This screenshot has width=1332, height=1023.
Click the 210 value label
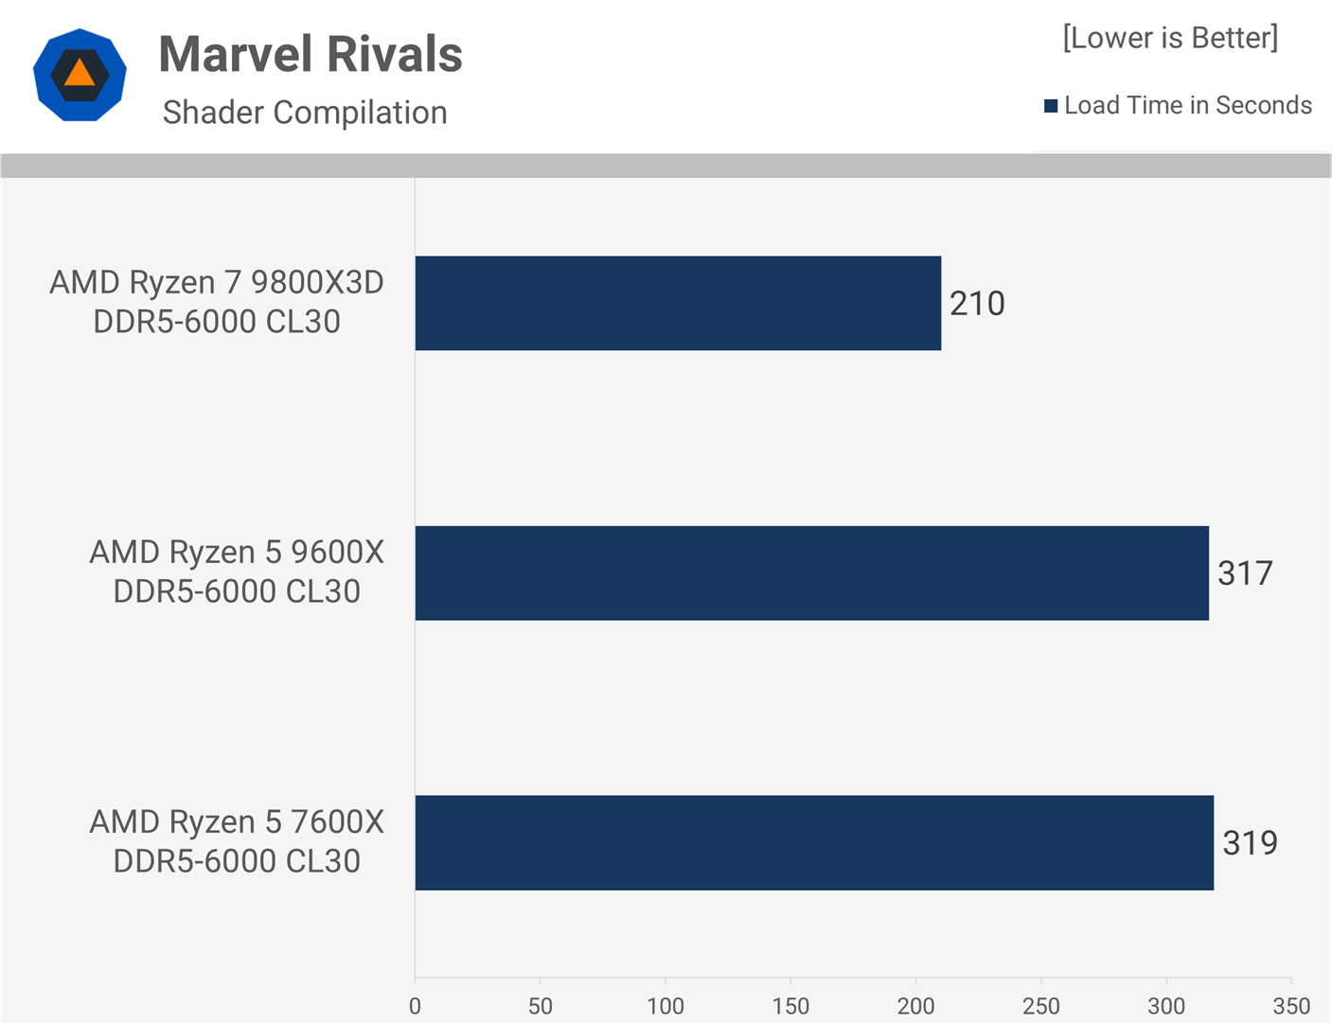click(x=977, y=304)
